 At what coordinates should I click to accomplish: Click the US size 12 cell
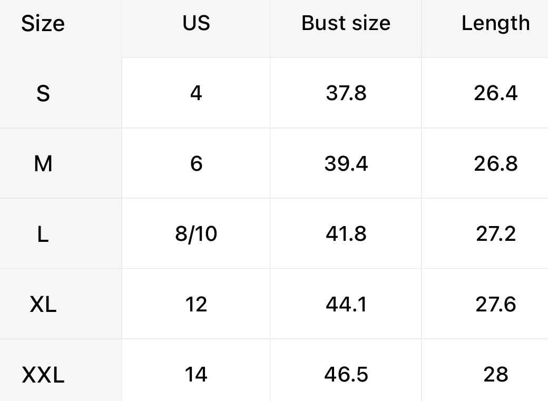coord(196,305)
